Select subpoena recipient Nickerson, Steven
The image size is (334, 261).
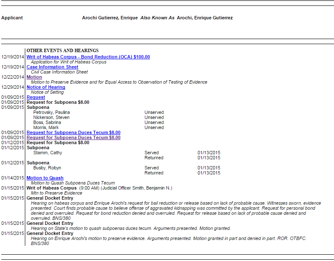click(51, 117)
